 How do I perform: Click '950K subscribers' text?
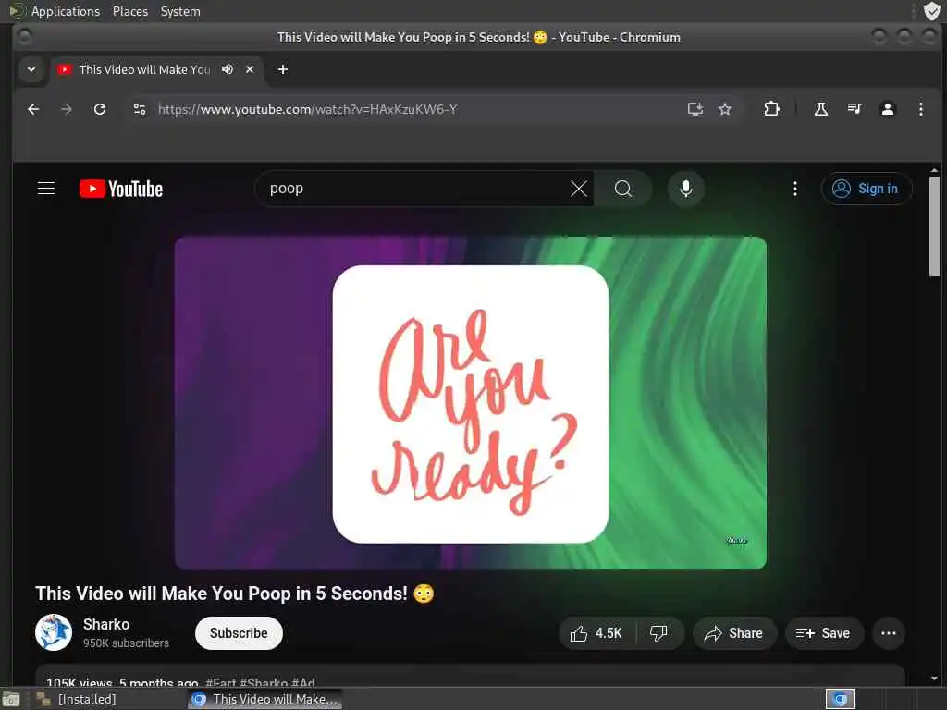click(x=126, y=643)
